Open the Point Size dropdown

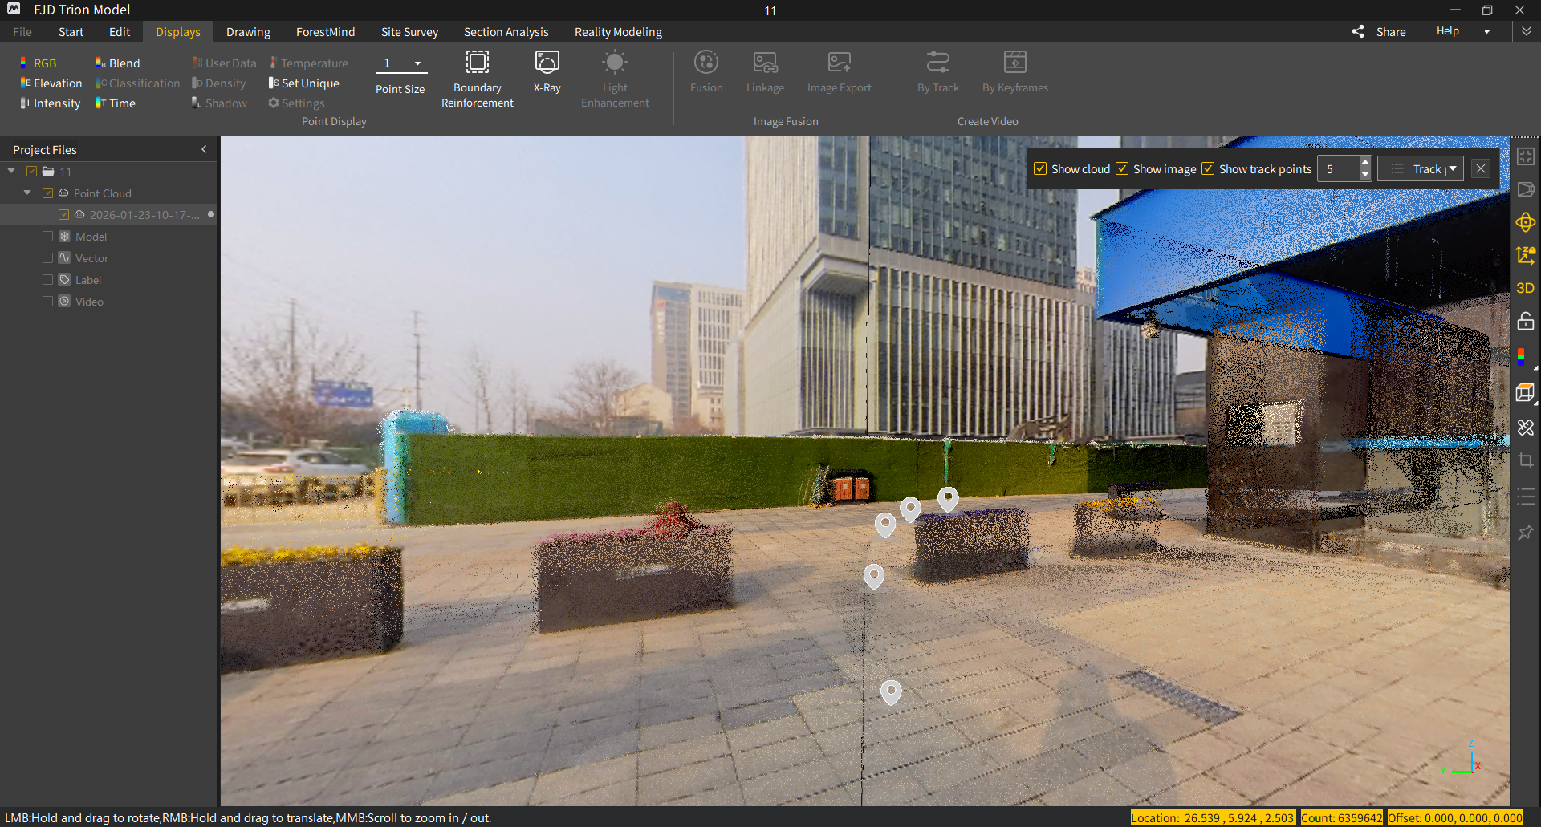click(x=417, y=63)
